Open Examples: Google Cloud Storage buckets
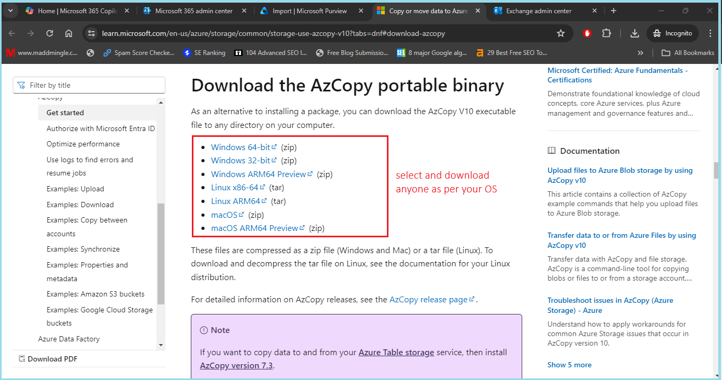This screenshot has height=380, width=722. coord(99,317)
